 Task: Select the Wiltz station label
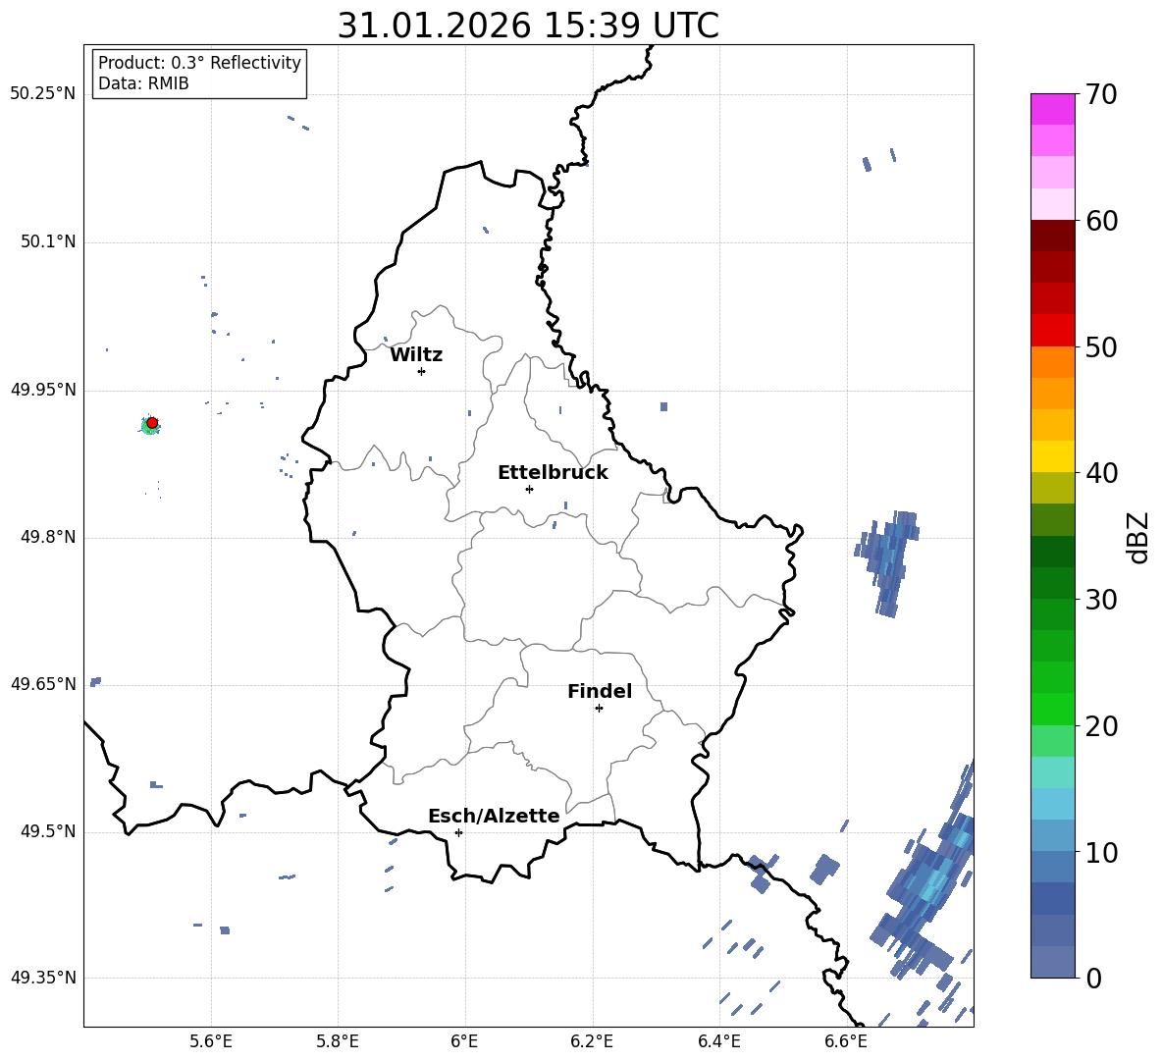pyautogui.click(x=416, y=355)
